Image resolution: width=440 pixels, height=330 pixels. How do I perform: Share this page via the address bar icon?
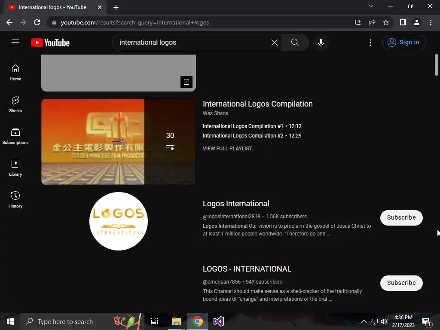click(372, 22)
